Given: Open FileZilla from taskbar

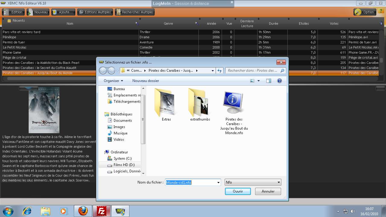Looking at the screenshot, I should click(101, 211).
